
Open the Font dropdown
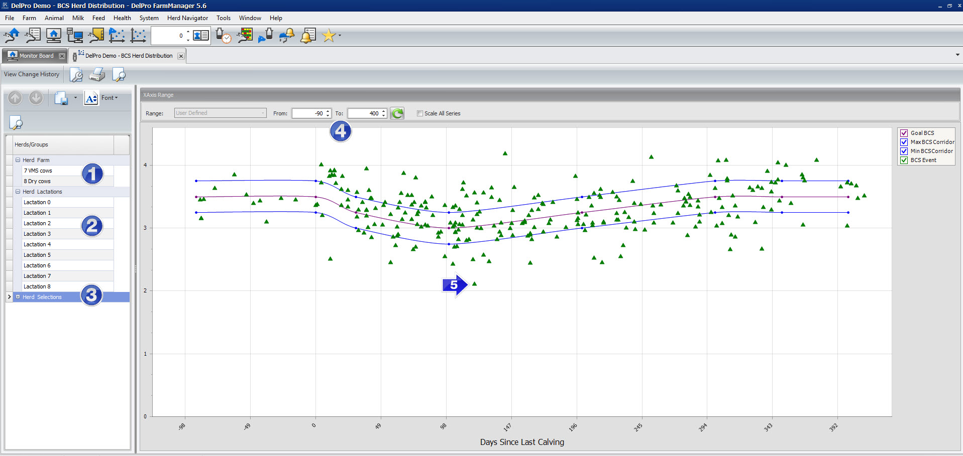coord(110,98)
